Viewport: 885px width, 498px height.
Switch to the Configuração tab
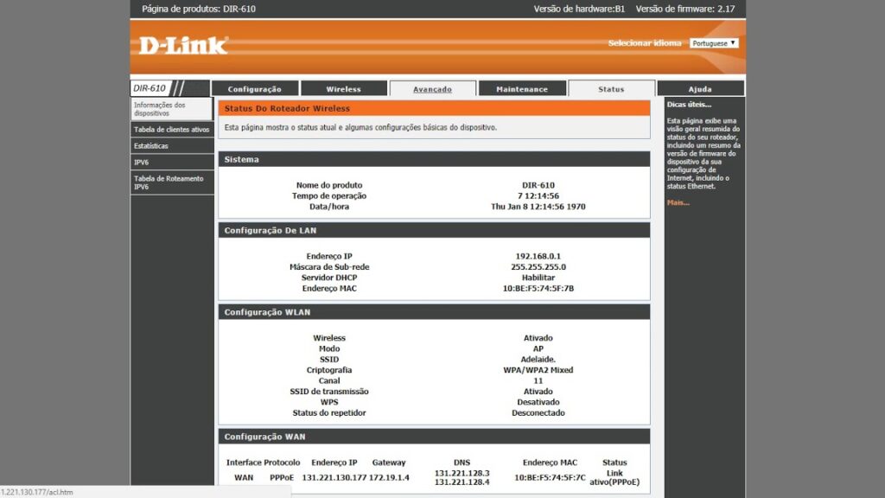[x=255, y=89]
